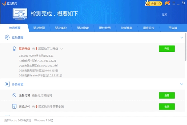Viewport: 187px width, 125px height.
Task: Collapse the 驱动管理 section chevron
Action: tap(181, 37)
